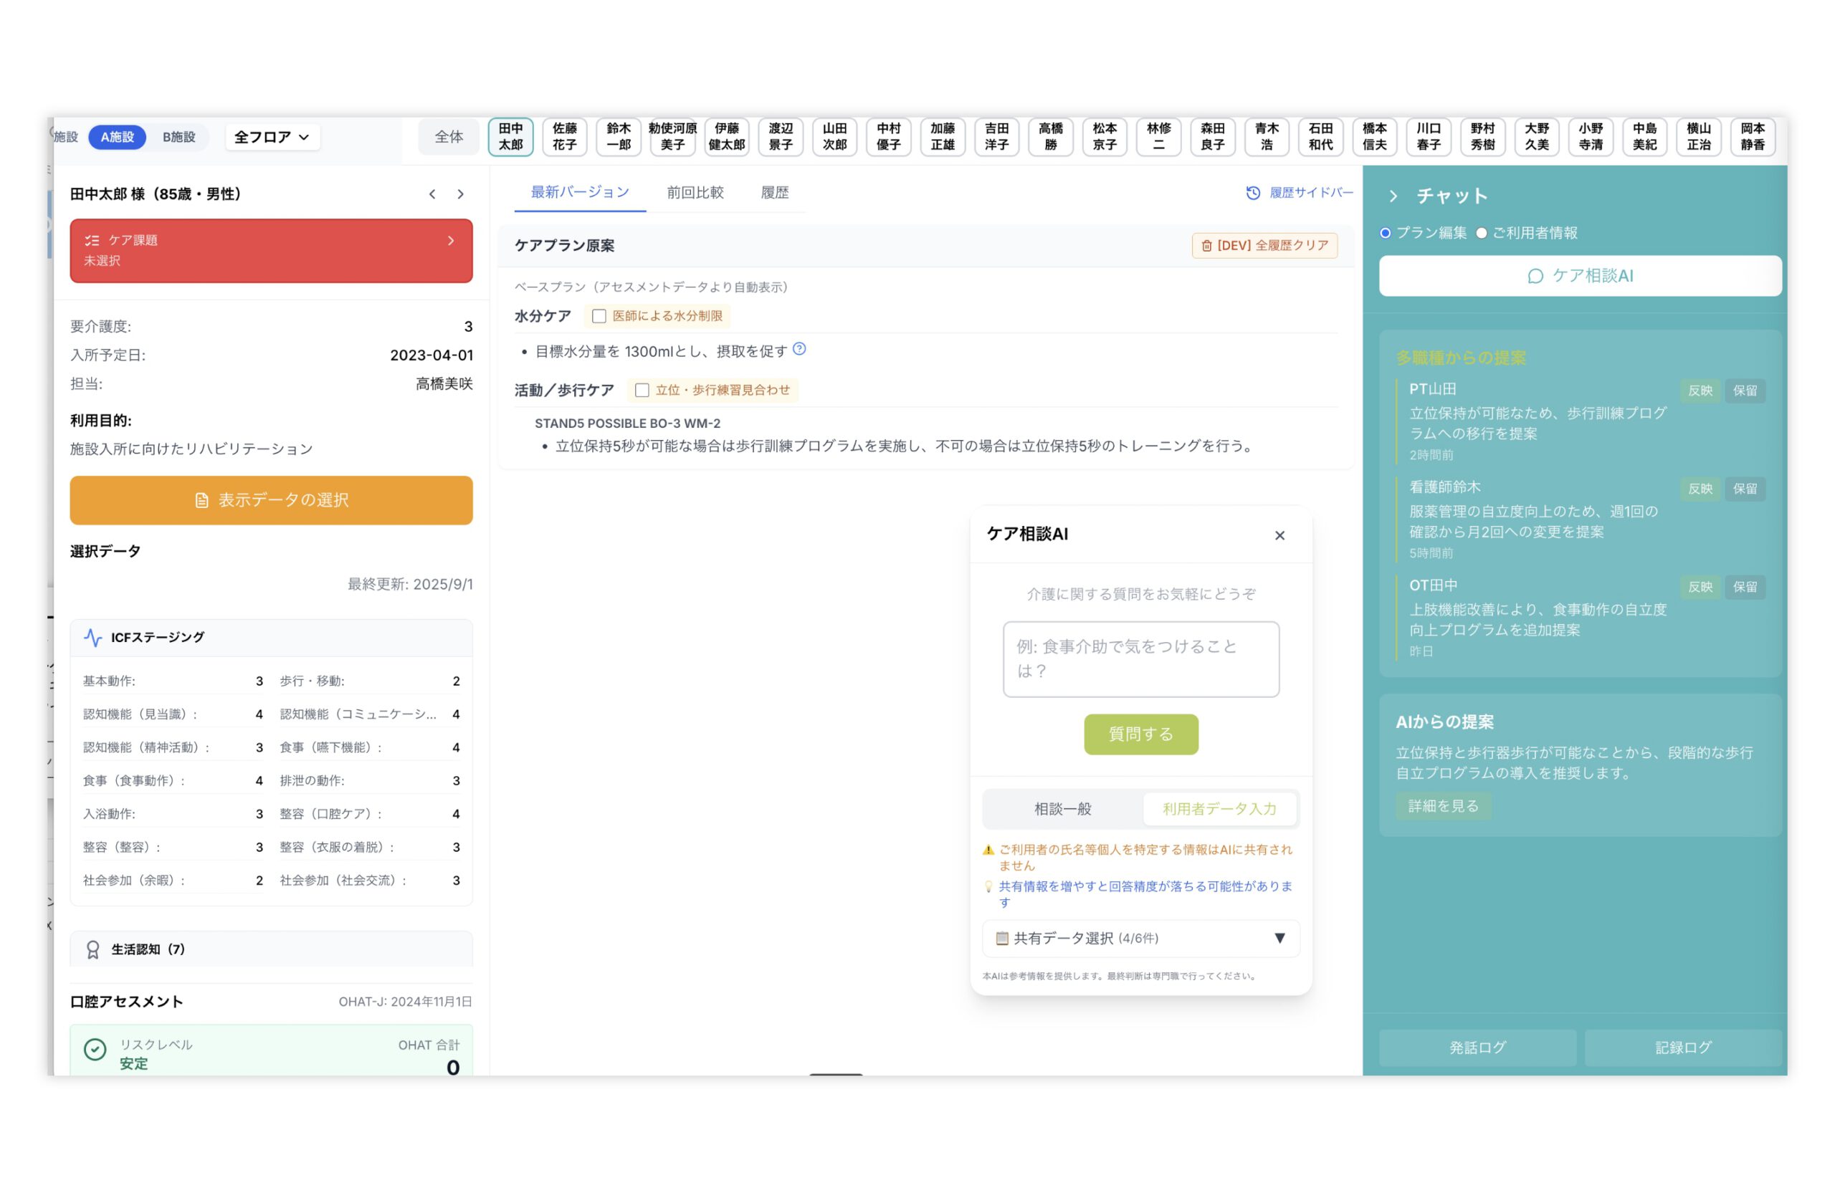Switch to the 前回比較 tab
The height and width of the screenshot is (1193, 1835).
pos(695,193)
